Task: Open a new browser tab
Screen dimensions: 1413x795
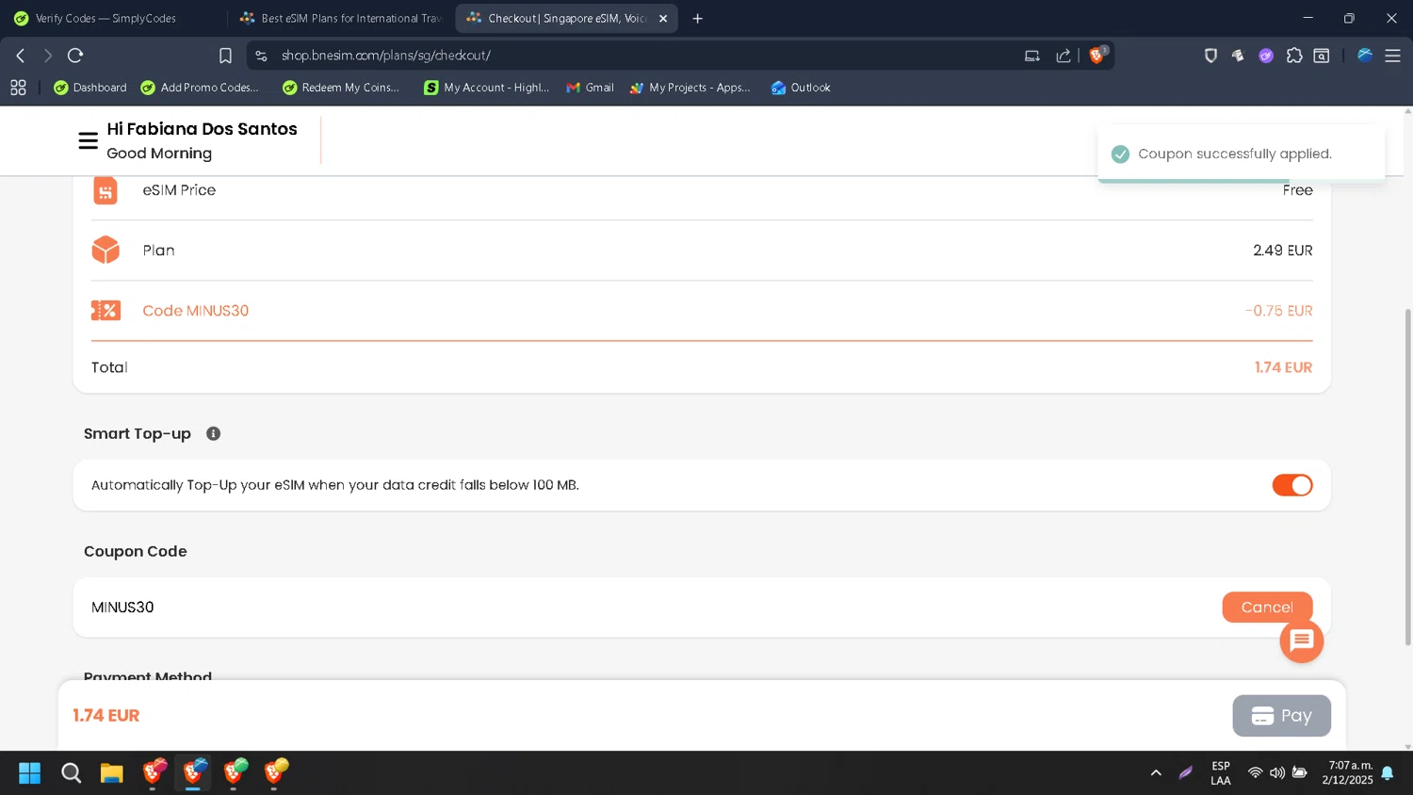Action: tap(698, 18)
